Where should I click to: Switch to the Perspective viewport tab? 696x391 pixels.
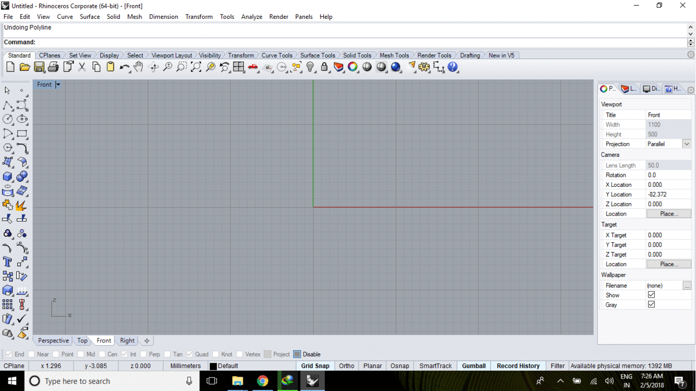tap(53, 341)
